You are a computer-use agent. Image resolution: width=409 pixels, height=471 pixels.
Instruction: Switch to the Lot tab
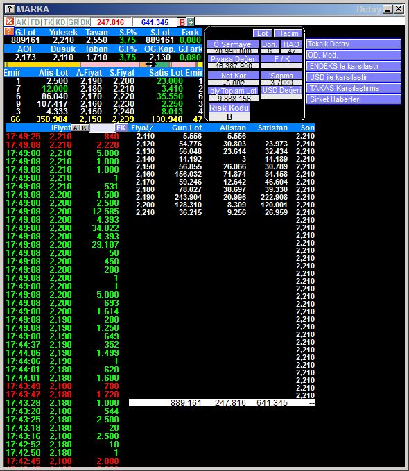pyautogui.click(x=263, y=33)
